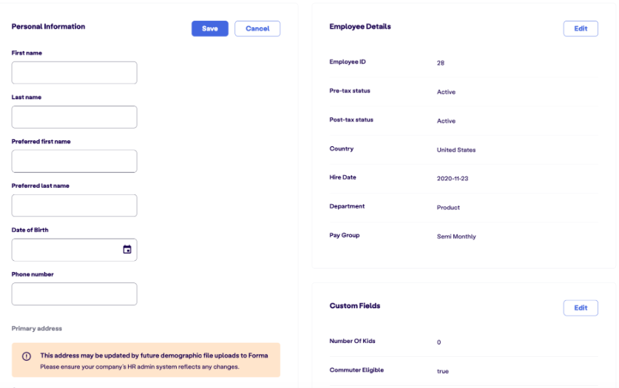This screenshot has height=388, width=619.
Task: Click the Preferred last name field
Action: point(74,205)
